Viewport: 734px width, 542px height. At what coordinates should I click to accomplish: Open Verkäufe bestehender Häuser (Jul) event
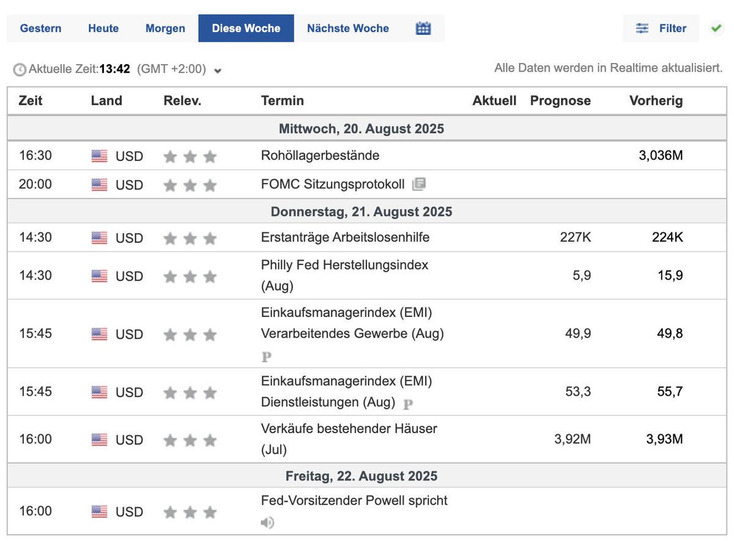click(349, 439)
